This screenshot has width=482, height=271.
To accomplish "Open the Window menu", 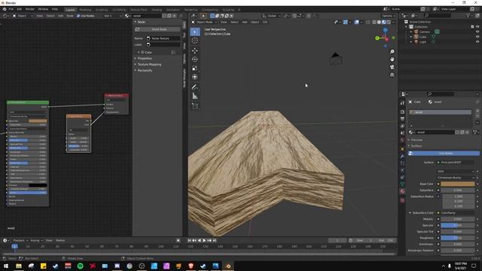I will [x=43, y=9].
